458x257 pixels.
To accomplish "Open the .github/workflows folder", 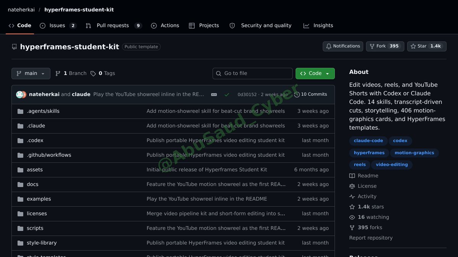I will pyautogui.click(x=49, y=155).
